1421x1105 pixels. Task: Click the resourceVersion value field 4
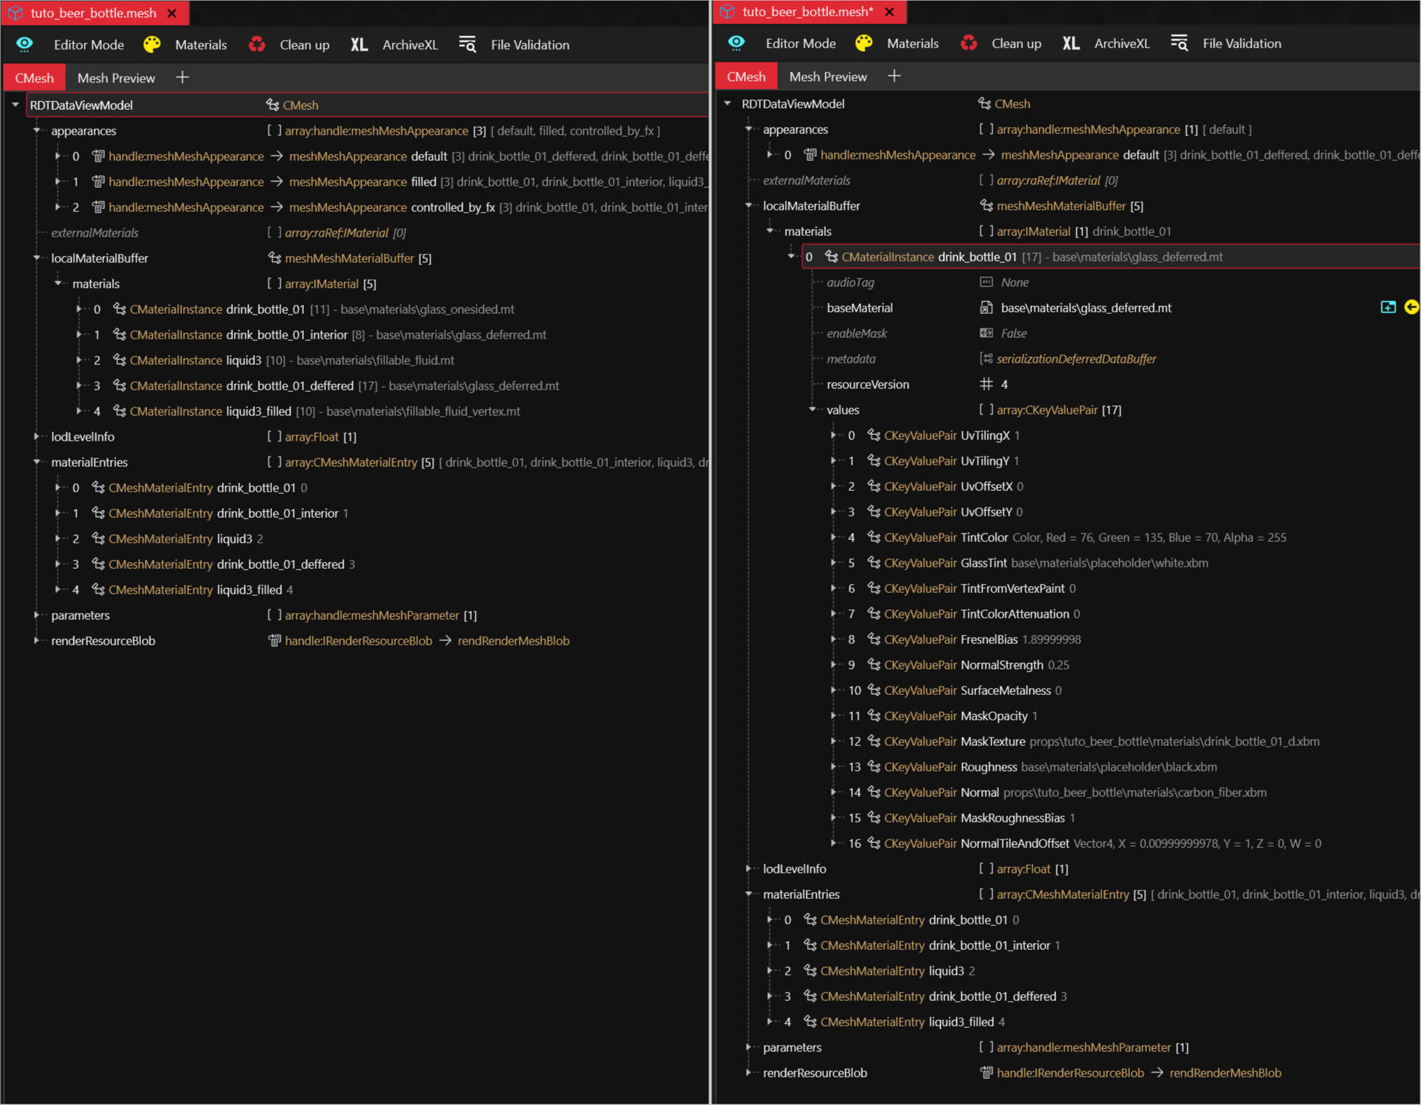1004,385
